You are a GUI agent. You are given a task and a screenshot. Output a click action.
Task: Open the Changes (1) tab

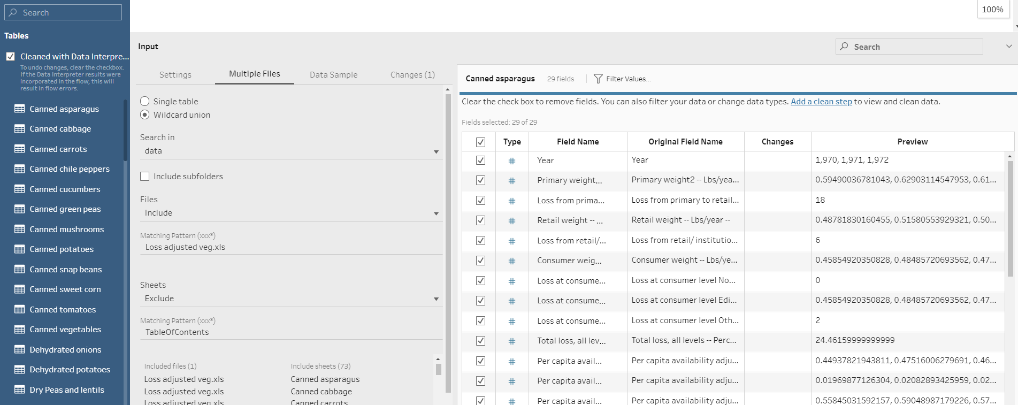[x=412, y=75]
